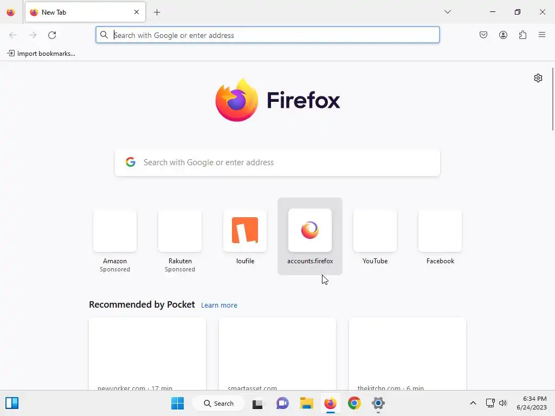This screenshot has width=555, height=416.
Task: Open the Extensions puzzle icon
Action: point(522,35)
